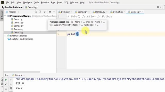165x92 pixels.
Task: Switch to the Demo2.py editor tab
Action: 82,12
